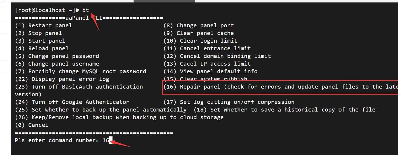Click "(10) Clear login limit" text

200,41
